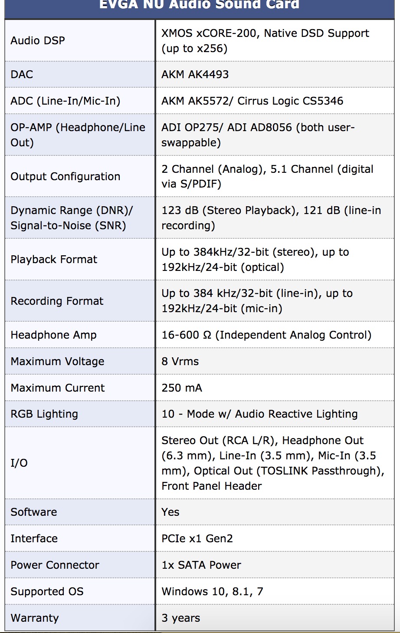The image size is (400, 633).
Task: Select the 16-600 Ω Headphone Amp value
Action: pos(266,335)
